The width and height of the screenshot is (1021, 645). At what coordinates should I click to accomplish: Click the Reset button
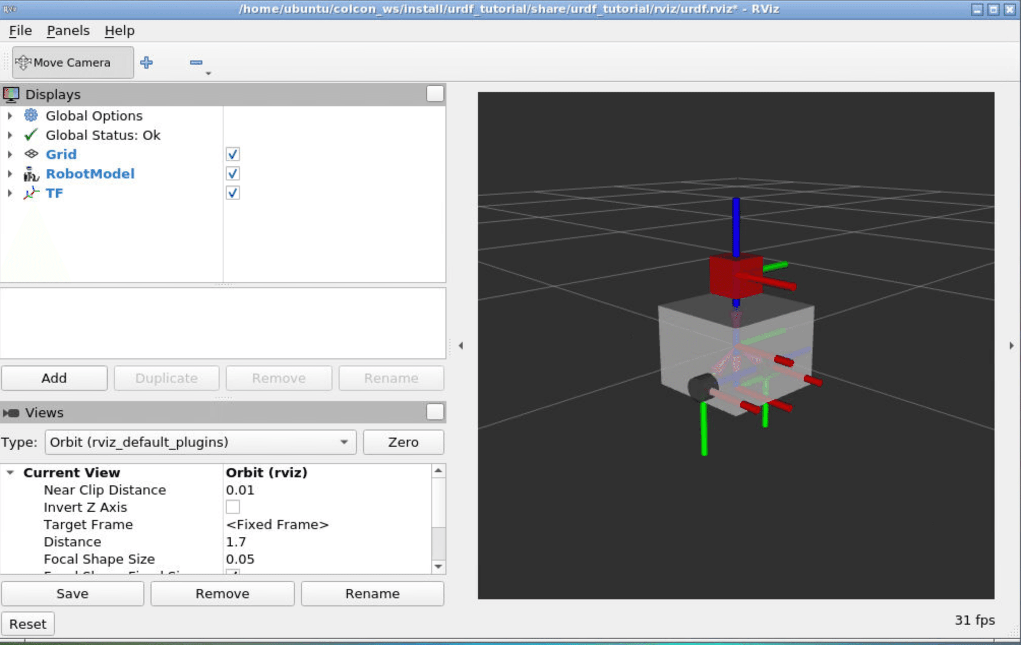(28, 624)
